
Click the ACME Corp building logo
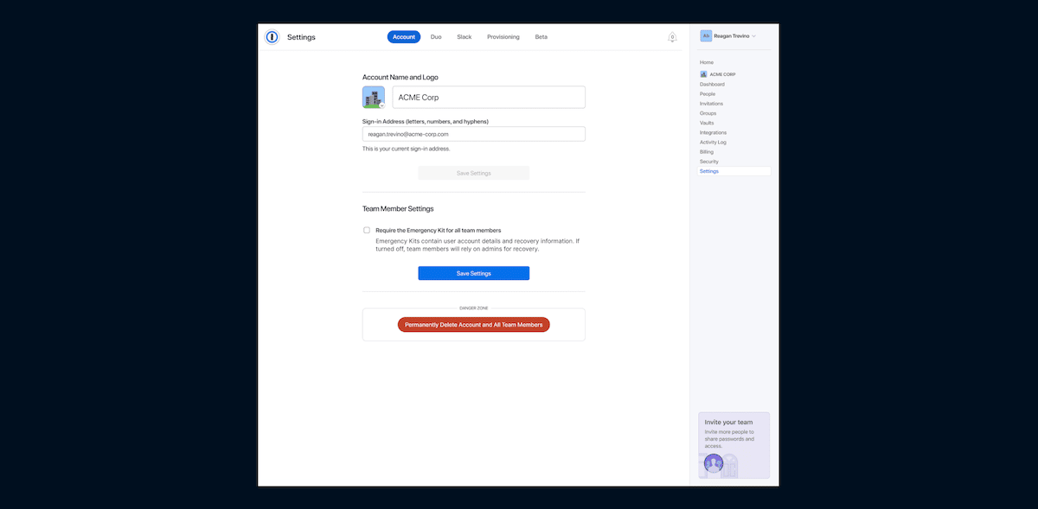click(374, 97)
